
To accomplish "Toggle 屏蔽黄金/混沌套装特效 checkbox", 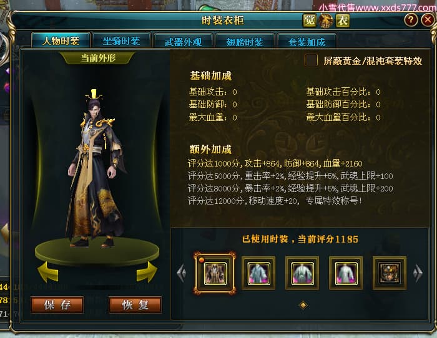I will (311, 60).
